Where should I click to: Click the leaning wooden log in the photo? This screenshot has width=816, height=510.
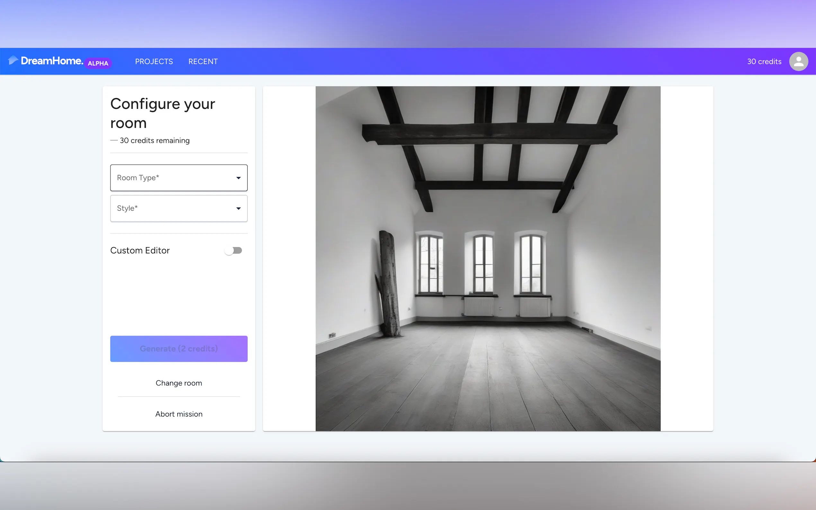point(389,283)
